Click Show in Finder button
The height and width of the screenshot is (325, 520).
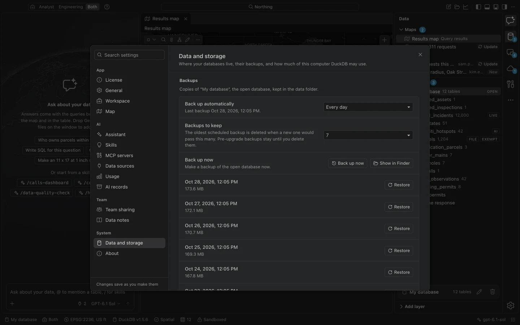click(391, 163)
